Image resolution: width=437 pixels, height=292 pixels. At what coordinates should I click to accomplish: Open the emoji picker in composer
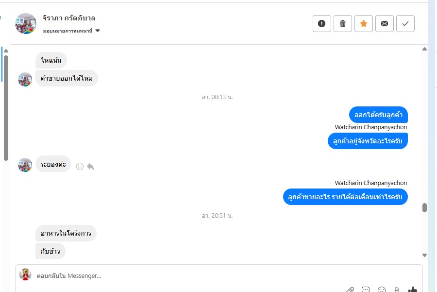click(x=381, y=290)
